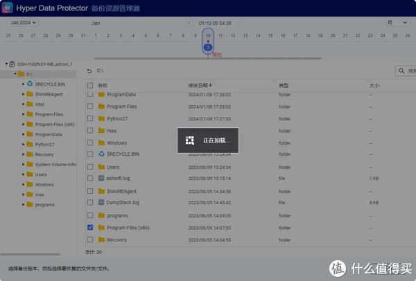Image resolution: width=416 pixels, height=281 pixels.
Task: Click date 2023/08/05 14:09:29 of programs
Action: [x=209, y=215]
